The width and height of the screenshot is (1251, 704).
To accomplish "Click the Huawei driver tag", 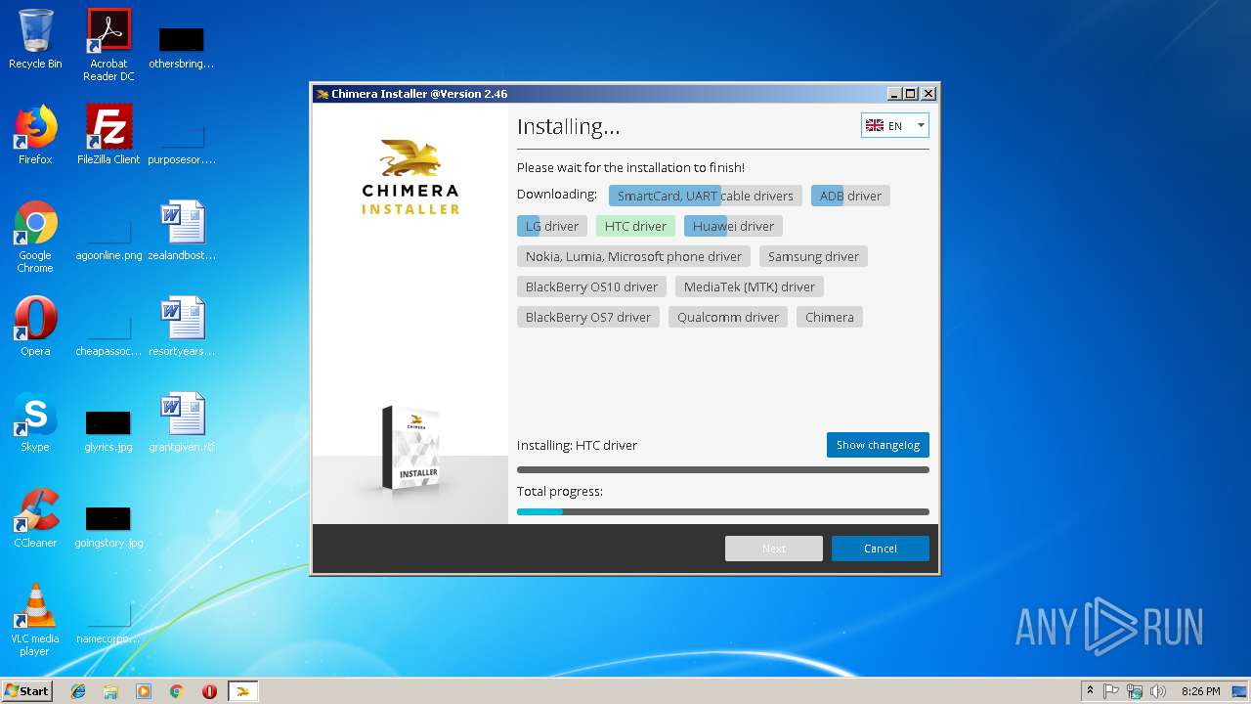I will 733,226.
